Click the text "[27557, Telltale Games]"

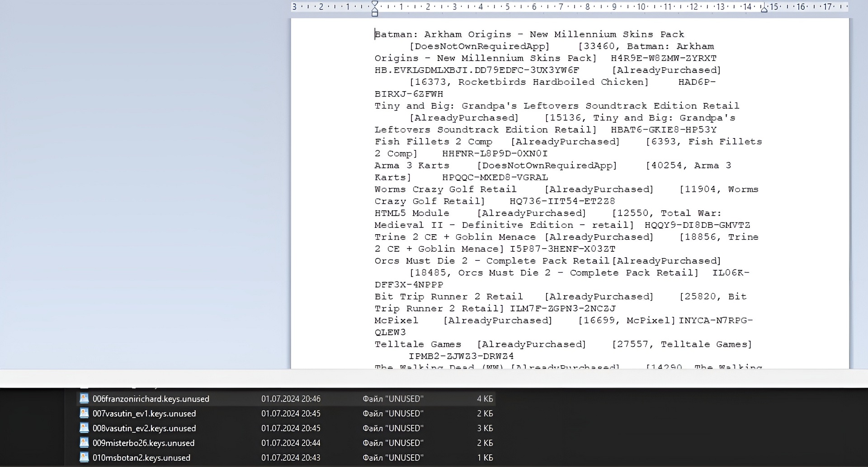pyautogui.click(x=682, y=345)
